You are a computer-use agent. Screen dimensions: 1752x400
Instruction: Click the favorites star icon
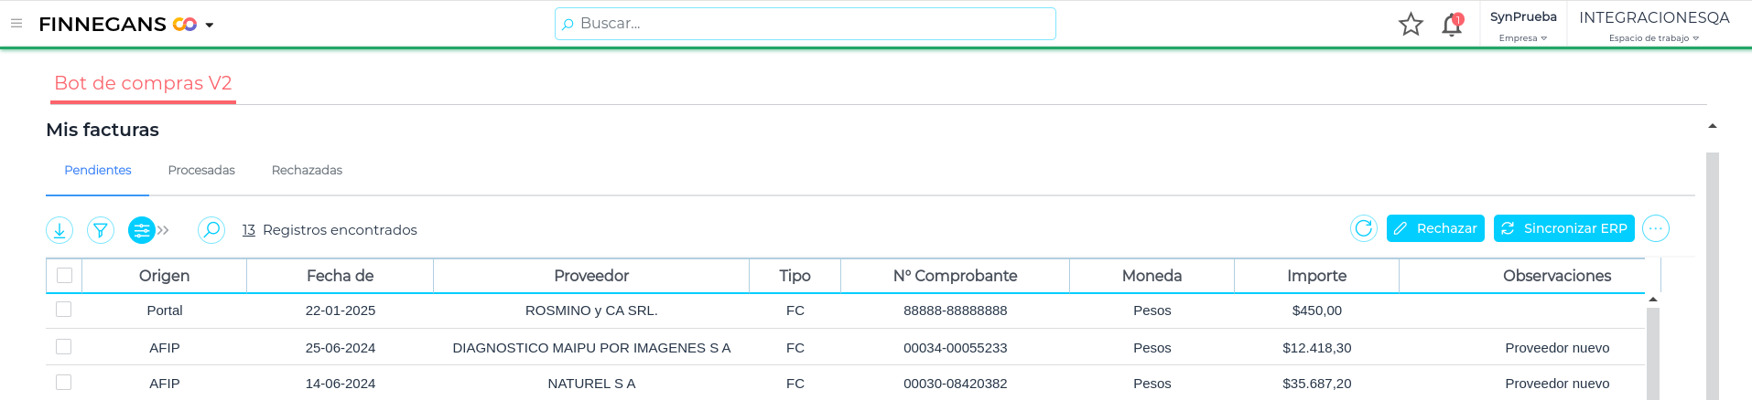point(1411,25)
